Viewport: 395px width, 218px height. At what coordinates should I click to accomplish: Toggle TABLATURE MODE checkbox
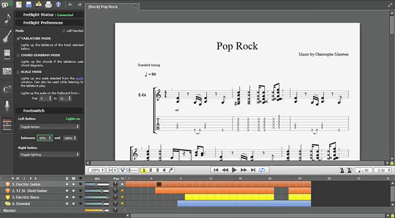pos(19,38)
